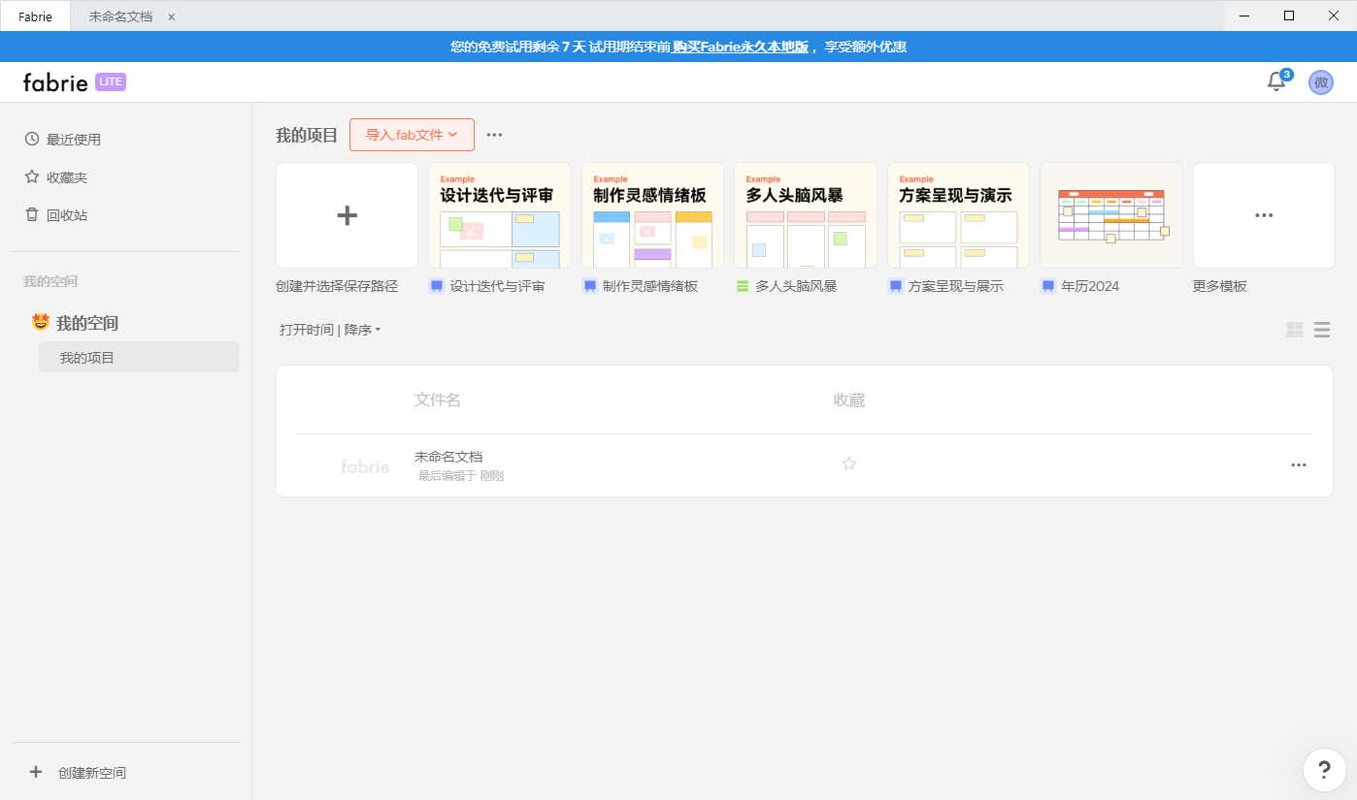Click the 我的项目 page heading
This screenshot has height=800, width=1357.
[307, 135]
